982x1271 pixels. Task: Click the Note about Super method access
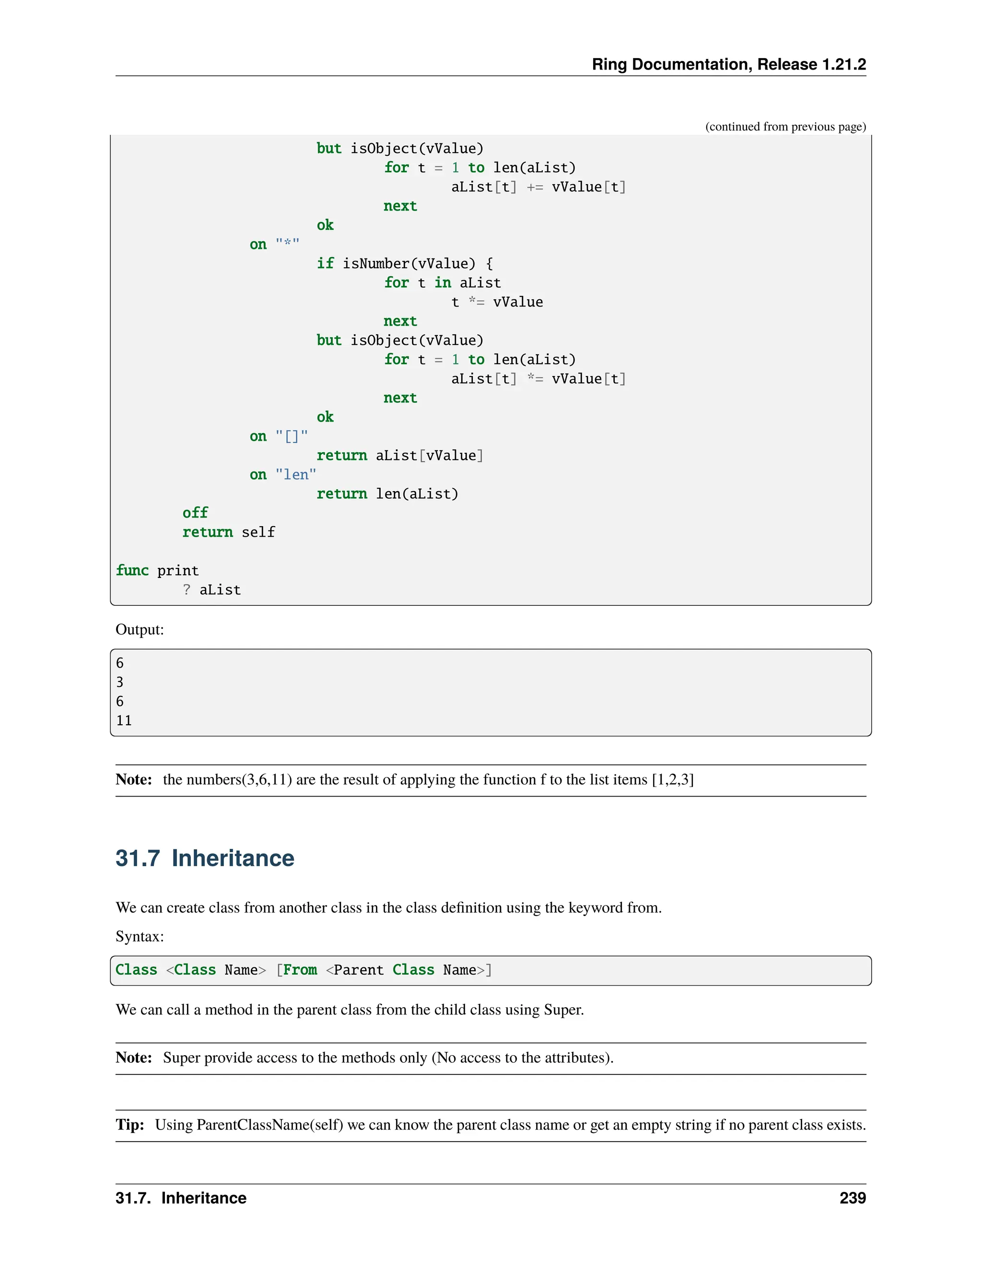point(364,1058)
